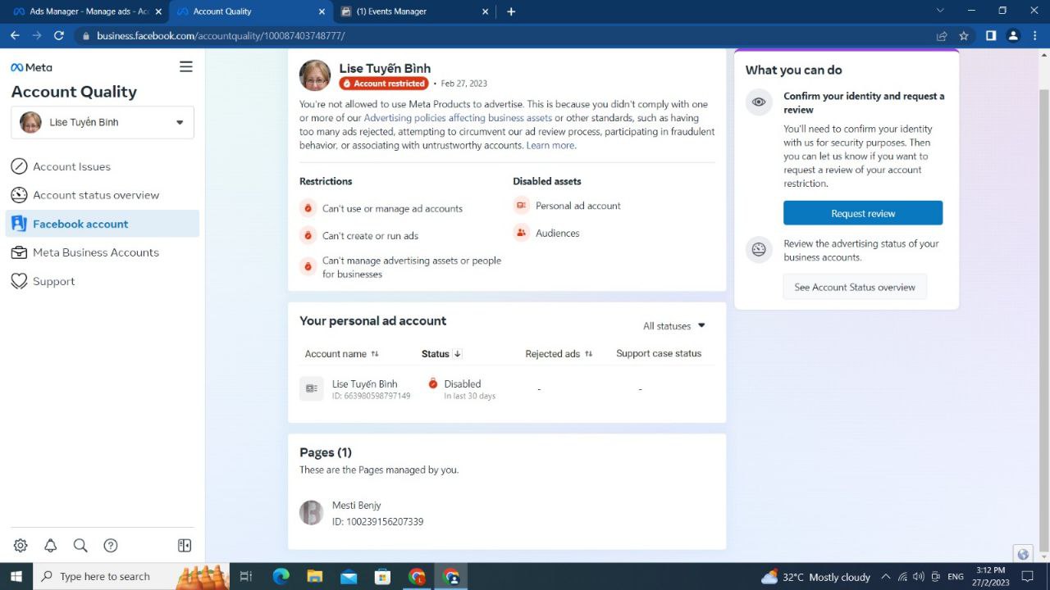1050x590 pixels.
Task: Click the gauge icon beside Review advertising status
Action: 759,250
